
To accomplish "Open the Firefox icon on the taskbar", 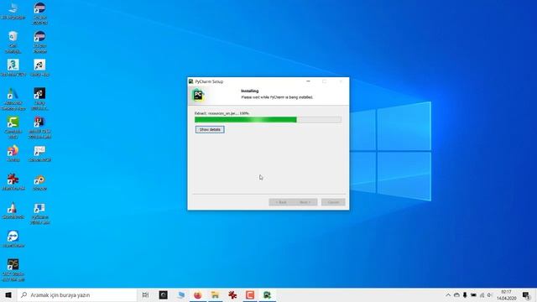I will pyautogui.click(x=198, y=294).
